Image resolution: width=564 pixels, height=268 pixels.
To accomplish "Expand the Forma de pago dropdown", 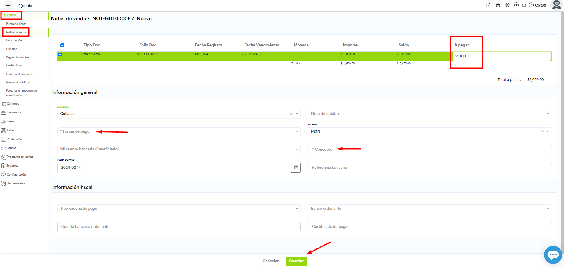I will coord(179,131).
